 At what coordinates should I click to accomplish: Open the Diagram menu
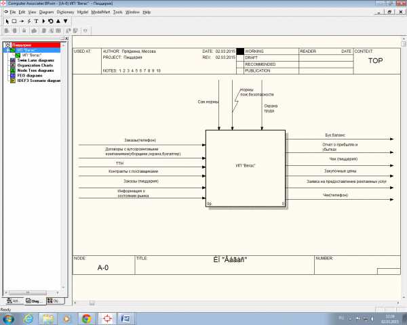pos(46,12)
